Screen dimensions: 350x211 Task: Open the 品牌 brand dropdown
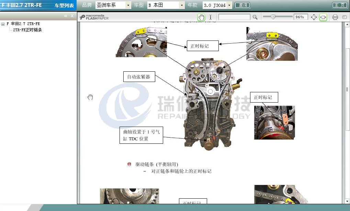(x=128, y=5)
